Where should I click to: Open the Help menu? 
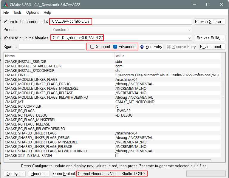pyautogui.click(x=47, y=13)
